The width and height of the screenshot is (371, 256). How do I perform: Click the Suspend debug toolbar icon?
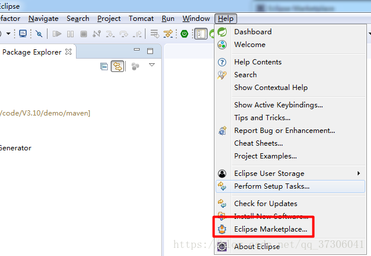pos(70,34)
